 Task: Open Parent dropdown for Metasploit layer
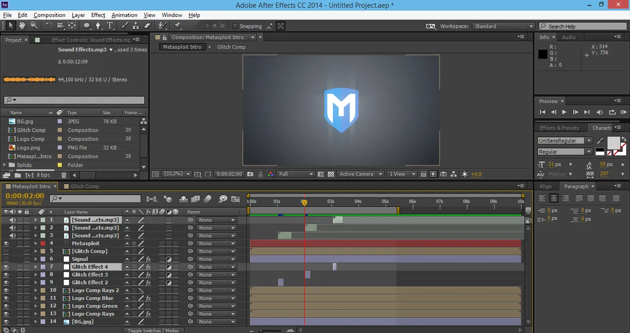[216, 244]
